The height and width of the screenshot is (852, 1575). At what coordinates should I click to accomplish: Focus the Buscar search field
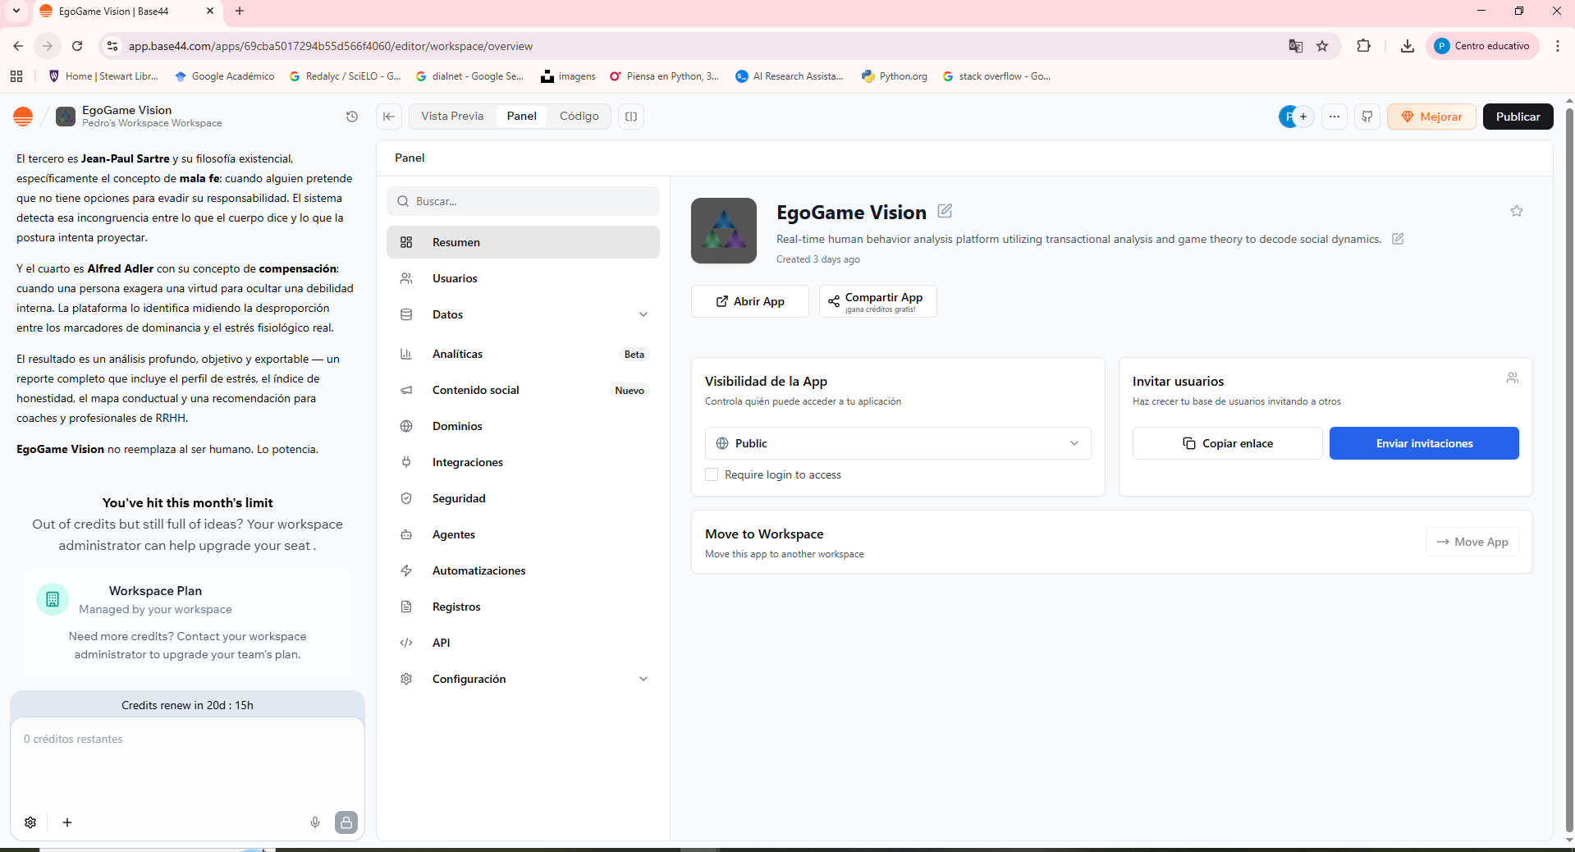click(523, 201)
